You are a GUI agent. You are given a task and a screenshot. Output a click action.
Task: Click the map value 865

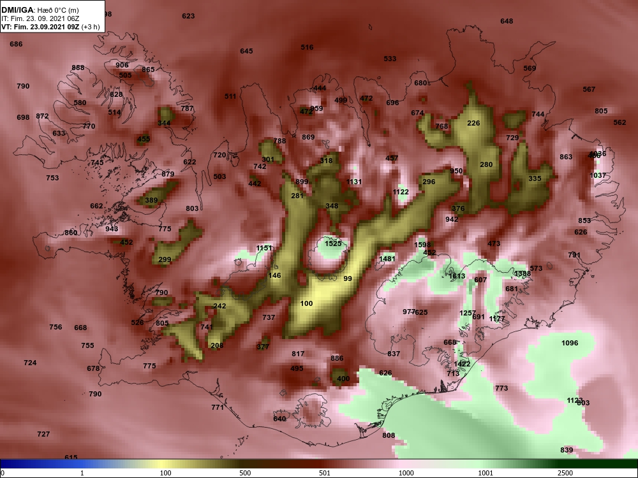[x=148, y=69]
